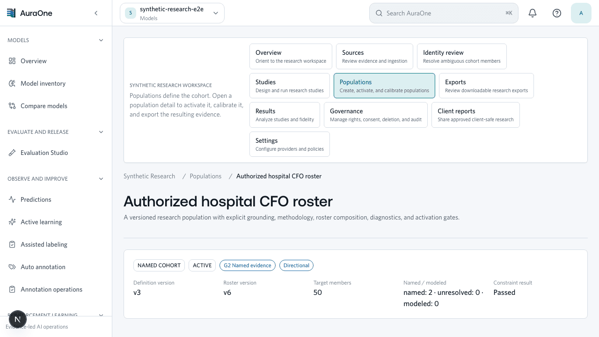This screenshot has height=337, width=599.
Task: Click the NAMED COHORT badge
Action: click(x=159, y=265)
